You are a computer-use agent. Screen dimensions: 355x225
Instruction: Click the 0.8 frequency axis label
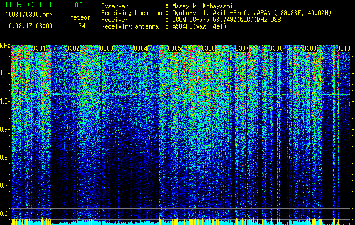[5, 157]
